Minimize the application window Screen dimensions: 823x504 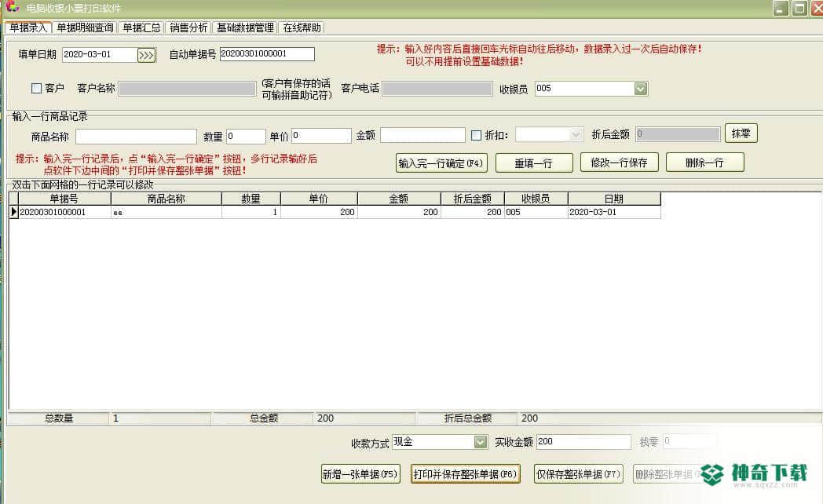pyautogui.click(x=781, y=8)
